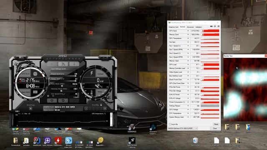Viewport: 267px width, 150px height.
Task: Click the Afterburner profile lock icon
Action: (101, 105)
